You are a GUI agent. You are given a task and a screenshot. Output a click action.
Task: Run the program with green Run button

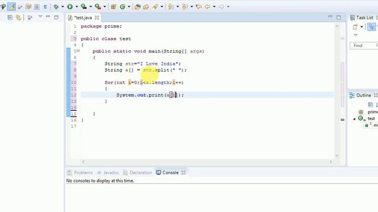pyautogui.click(x=70, y=6)
